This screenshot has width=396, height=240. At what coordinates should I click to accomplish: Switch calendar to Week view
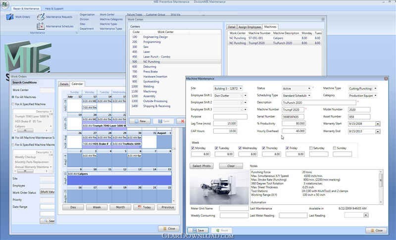[97, 207]
